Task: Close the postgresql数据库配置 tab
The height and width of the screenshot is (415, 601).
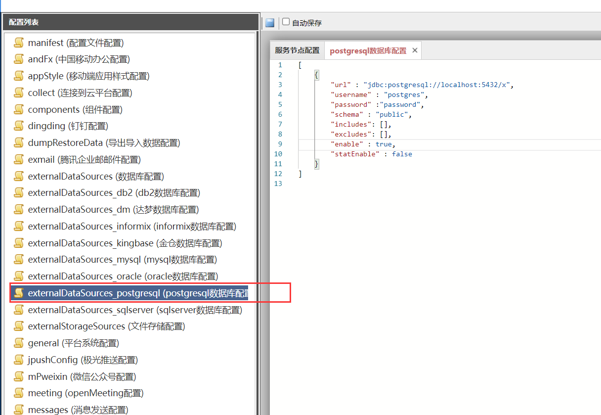Action: point(415,50)
